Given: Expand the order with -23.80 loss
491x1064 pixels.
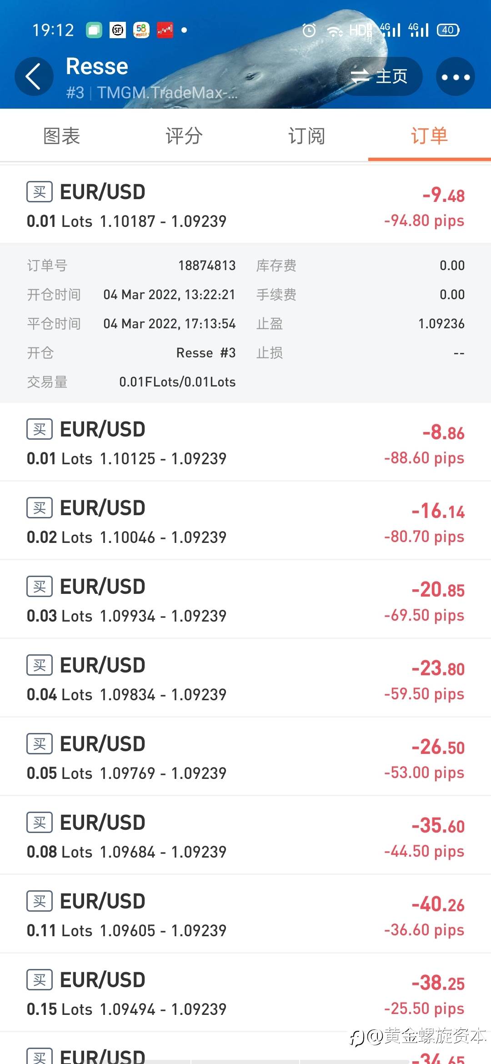Looking at the screenshot, I should (245, 678).
